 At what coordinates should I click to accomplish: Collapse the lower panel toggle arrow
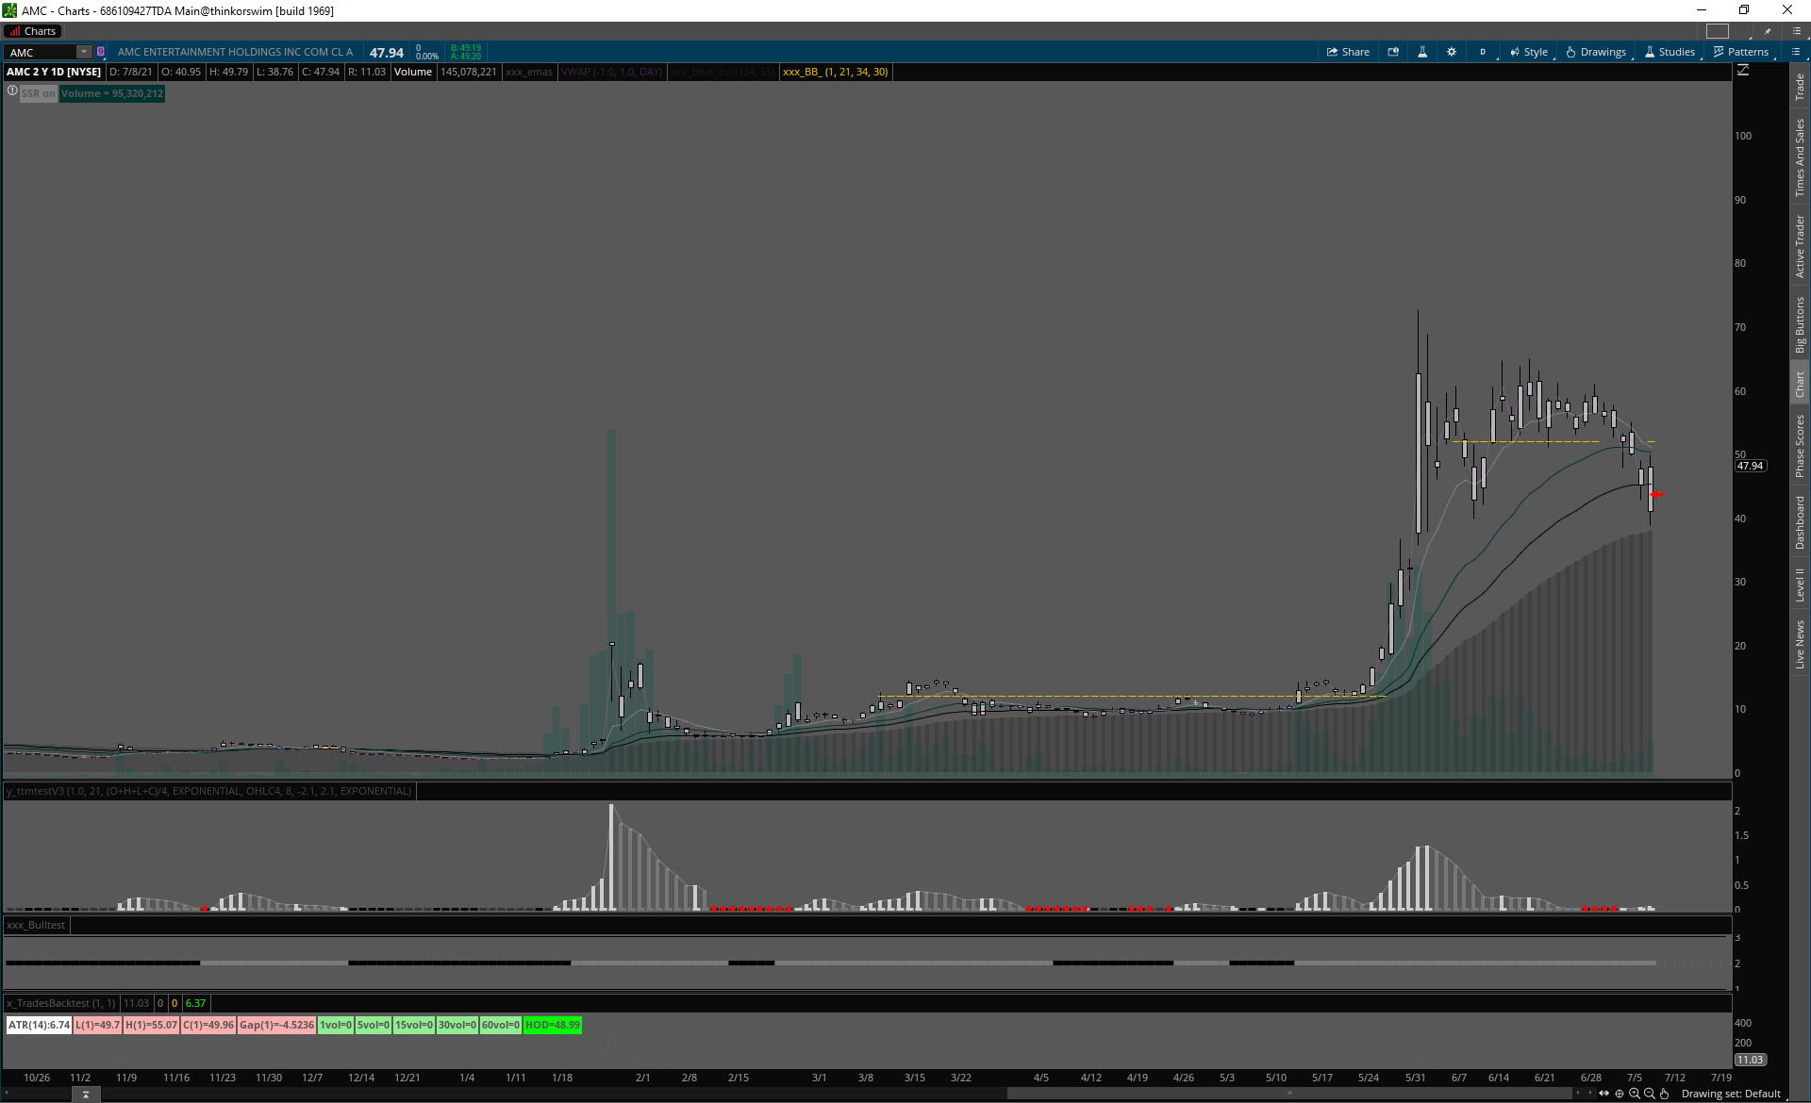86,1095
